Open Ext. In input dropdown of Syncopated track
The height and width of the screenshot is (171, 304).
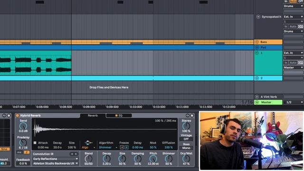tap(293, 17)
